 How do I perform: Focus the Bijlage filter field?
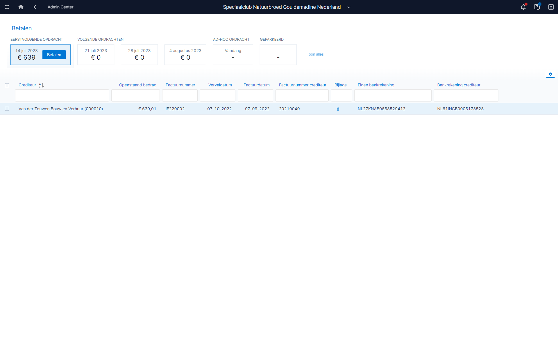pyautogui.click(x=341, y=95)
